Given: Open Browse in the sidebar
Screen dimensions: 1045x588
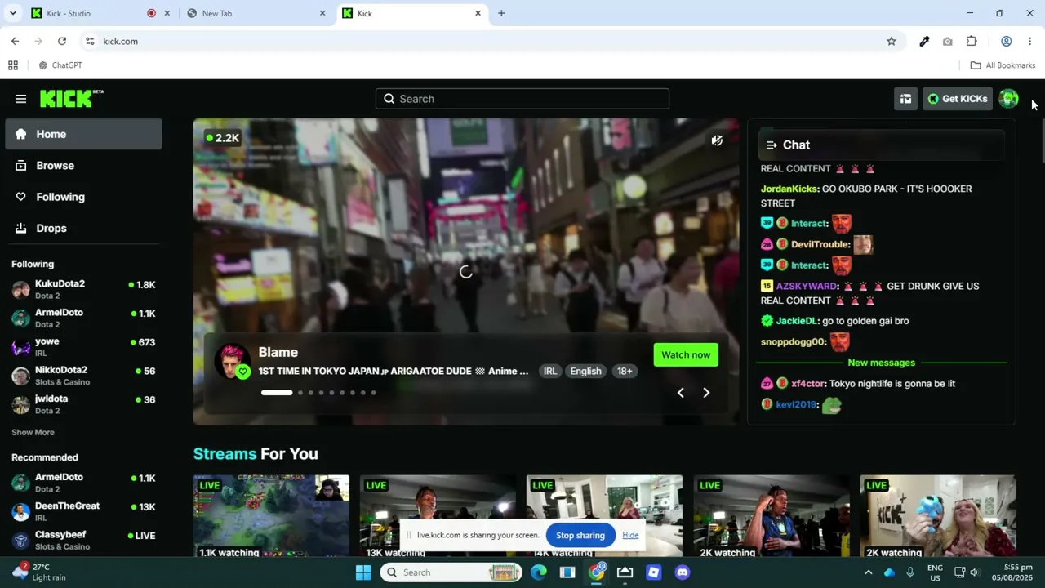Looking at the screenshot, I should [83, 166].
